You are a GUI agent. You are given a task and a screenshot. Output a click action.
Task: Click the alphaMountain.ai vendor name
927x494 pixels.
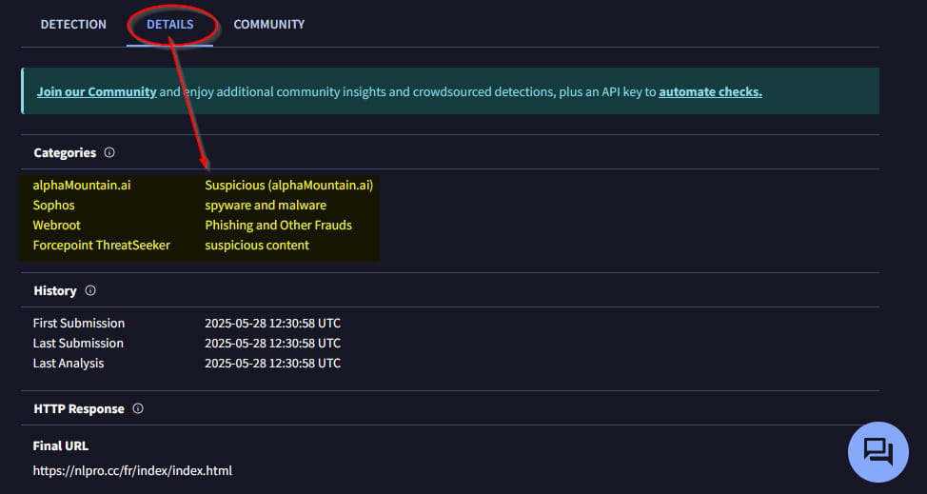pyautogui.click(x=82, y=185)
